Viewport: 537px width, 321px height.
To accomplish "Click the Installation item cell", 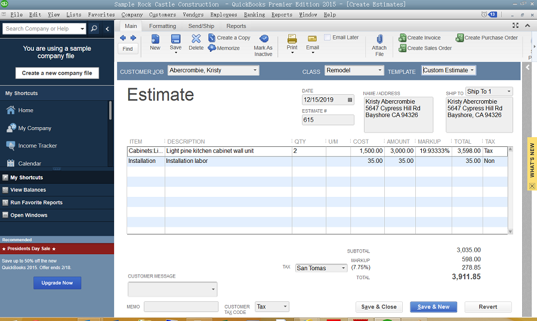I will point(146,161).
